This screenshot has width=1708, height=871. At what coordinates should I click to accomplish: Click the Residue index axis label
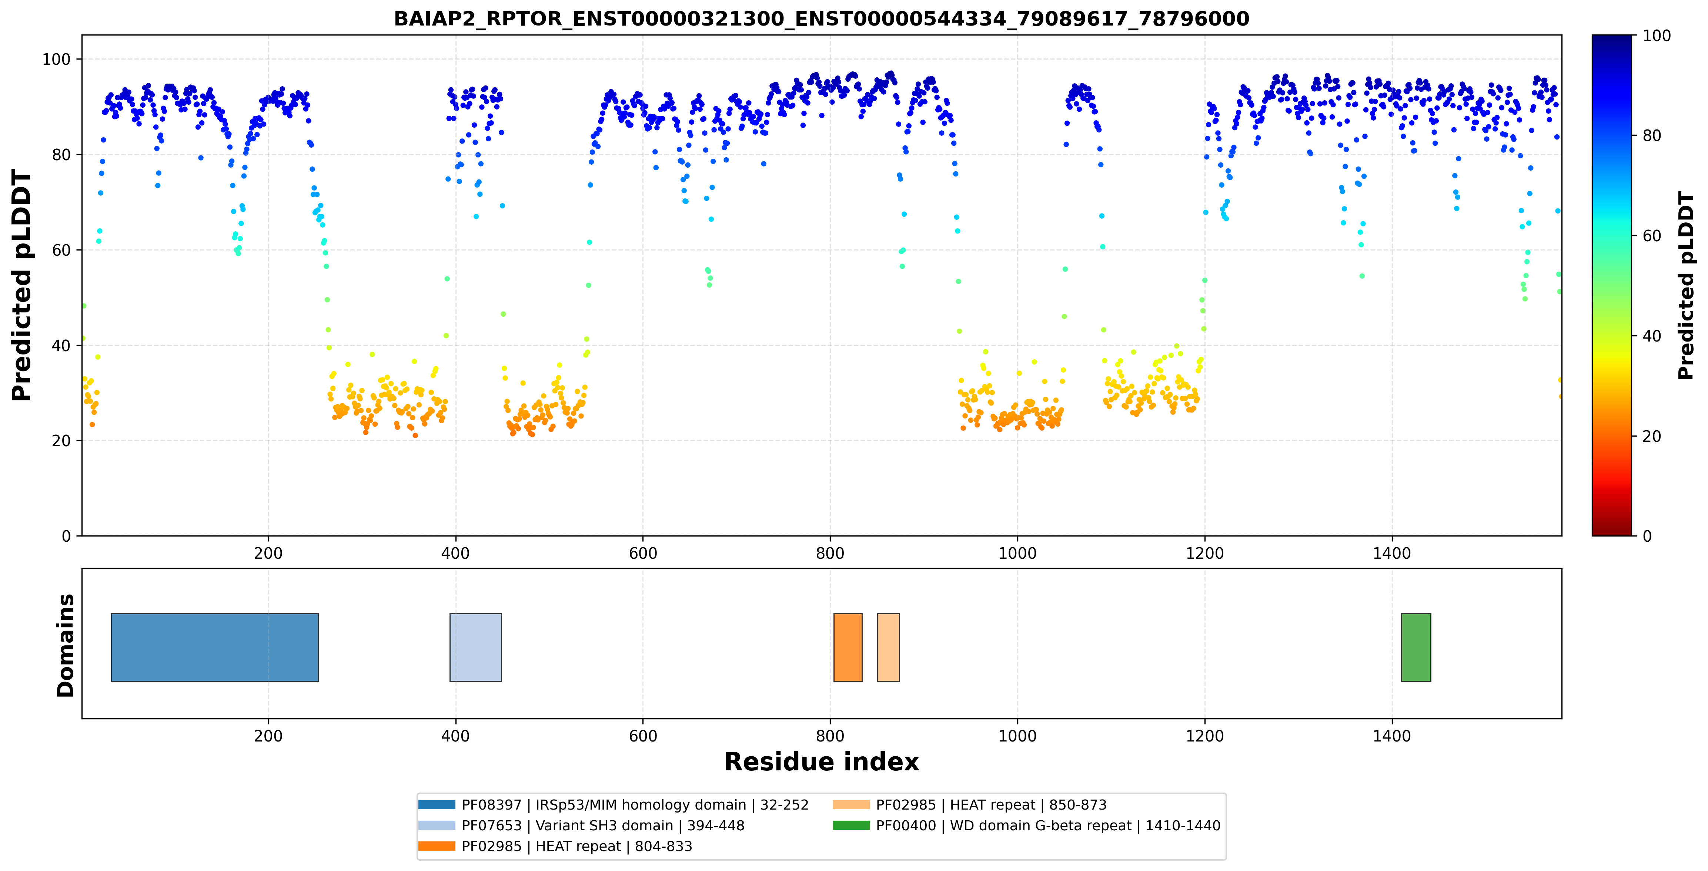822,762
